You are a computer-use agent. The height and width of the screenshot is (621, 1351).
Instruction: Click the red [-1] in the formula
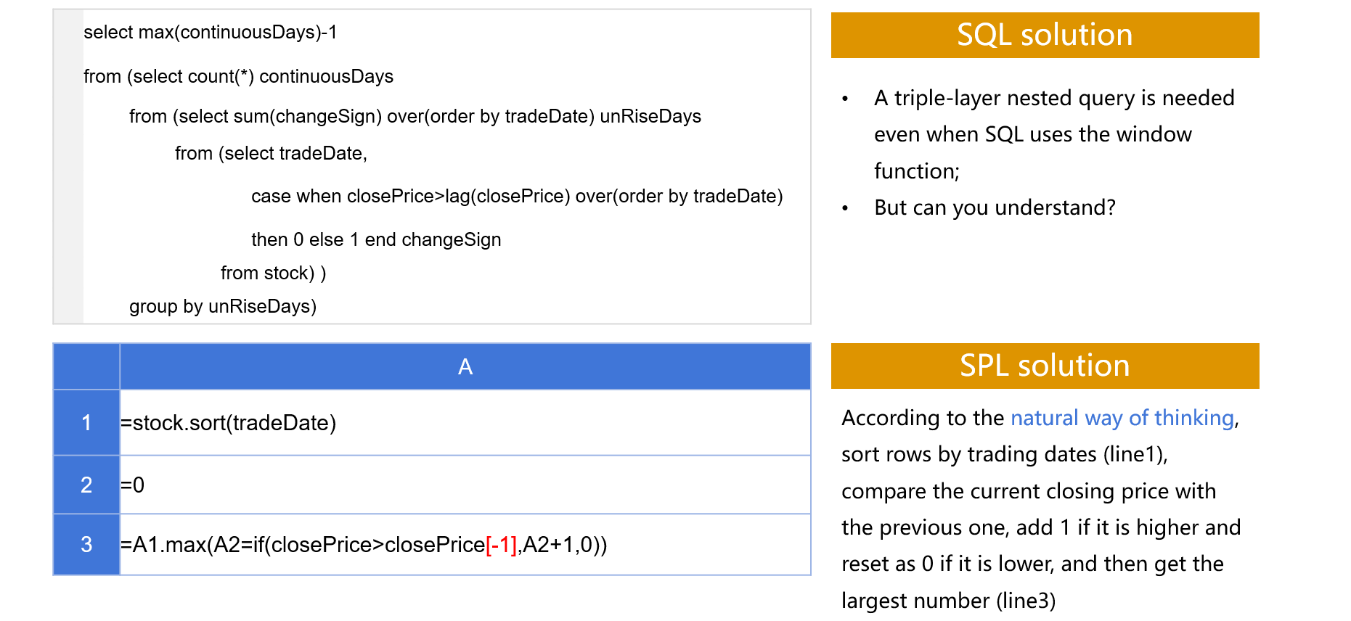point(502,545)
